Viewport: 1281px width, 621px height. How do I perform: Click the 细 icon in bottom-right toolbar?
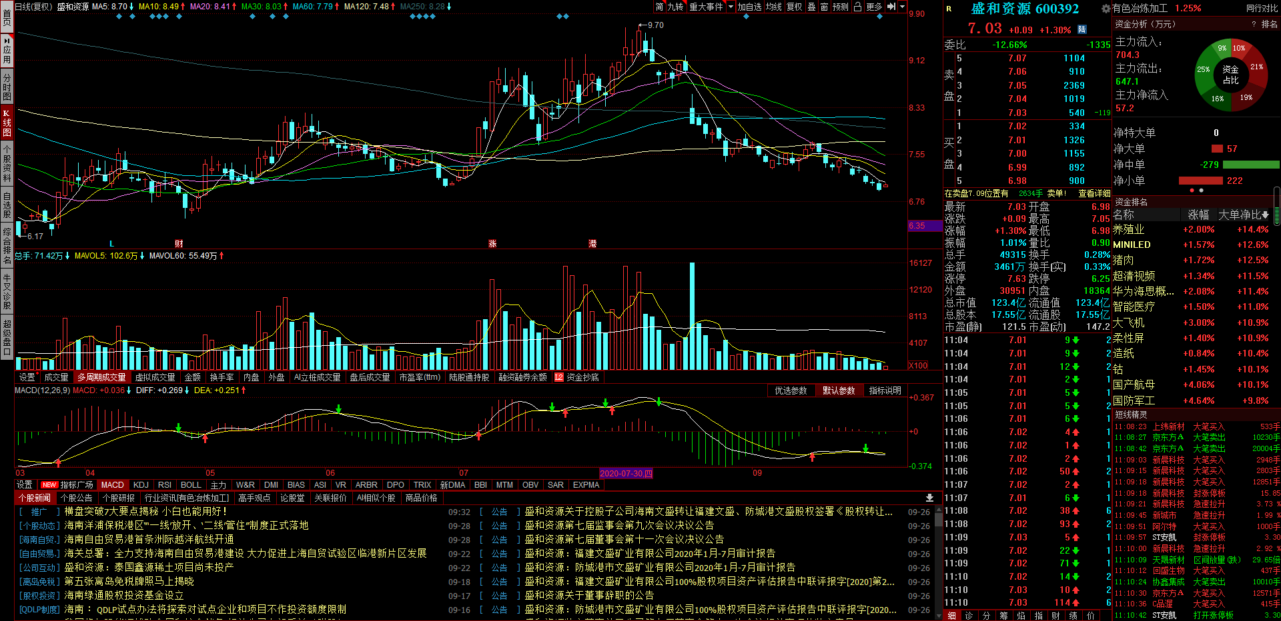coord(952,616)
